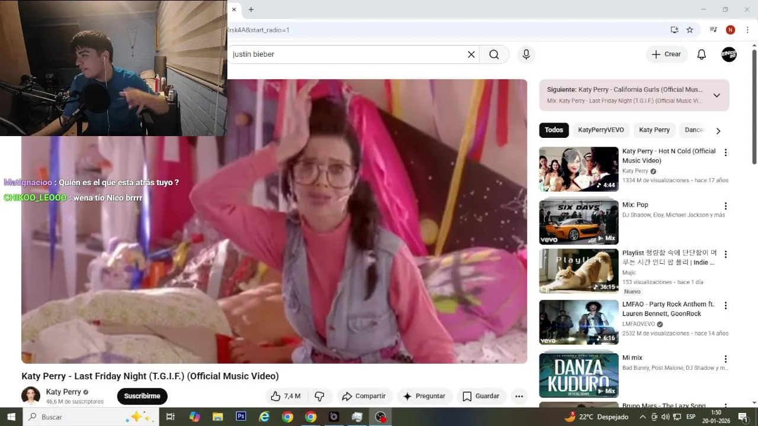Select the KatyPerryVEVO filter chip

coord(601,130)
